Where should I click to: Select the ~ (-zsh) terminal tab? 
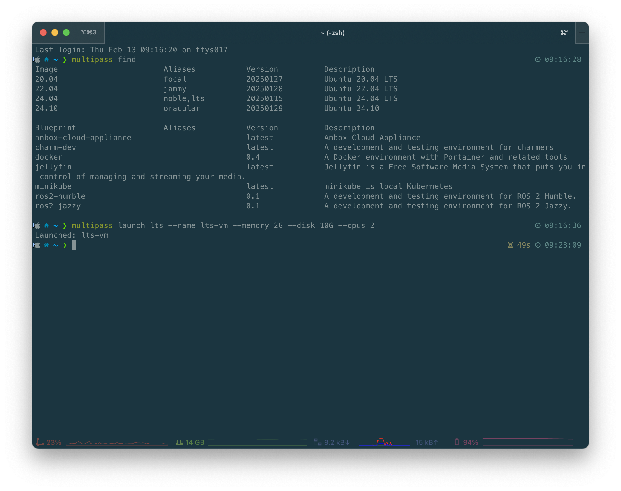click(332, 33)
